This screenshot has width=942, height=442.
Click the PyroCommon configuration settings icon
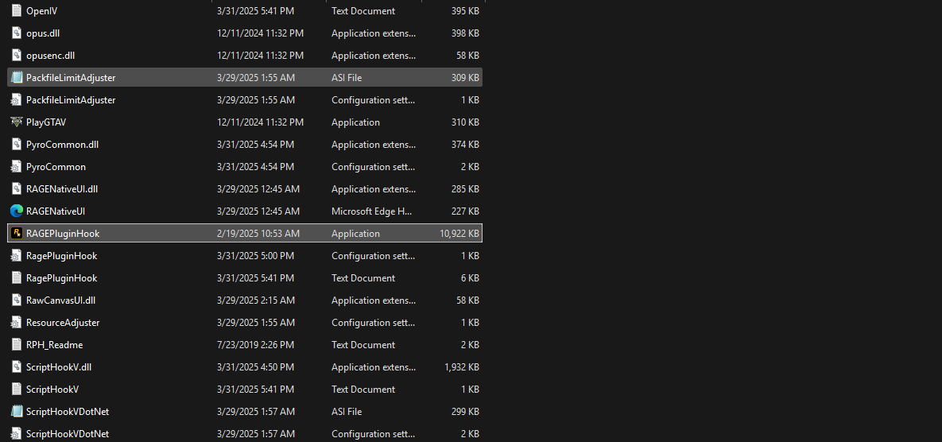pos(17,167)
